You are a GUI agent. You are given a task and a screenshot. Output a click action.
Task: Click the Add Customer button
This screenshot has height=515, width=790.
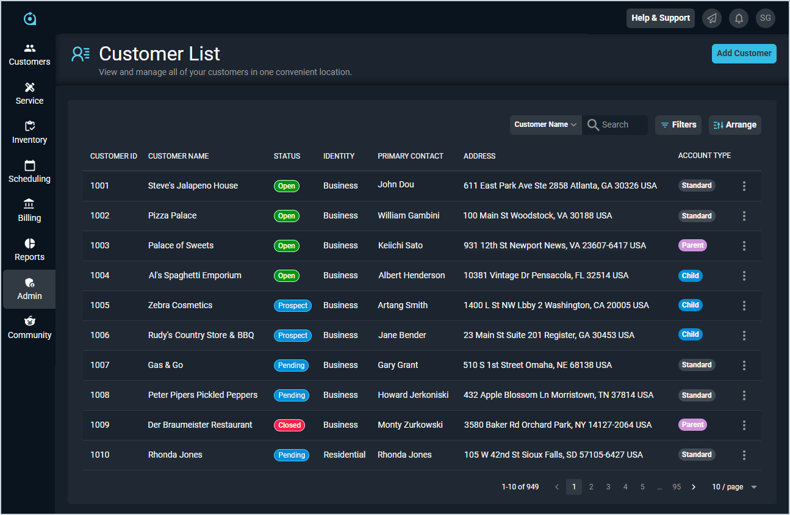[744, 54]
